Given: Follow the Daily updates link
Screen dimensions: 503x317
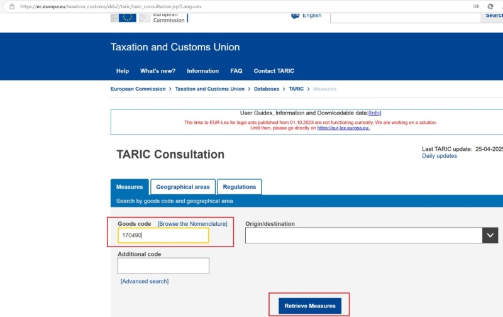Looking at the screenshot, I should coord(439,156).
